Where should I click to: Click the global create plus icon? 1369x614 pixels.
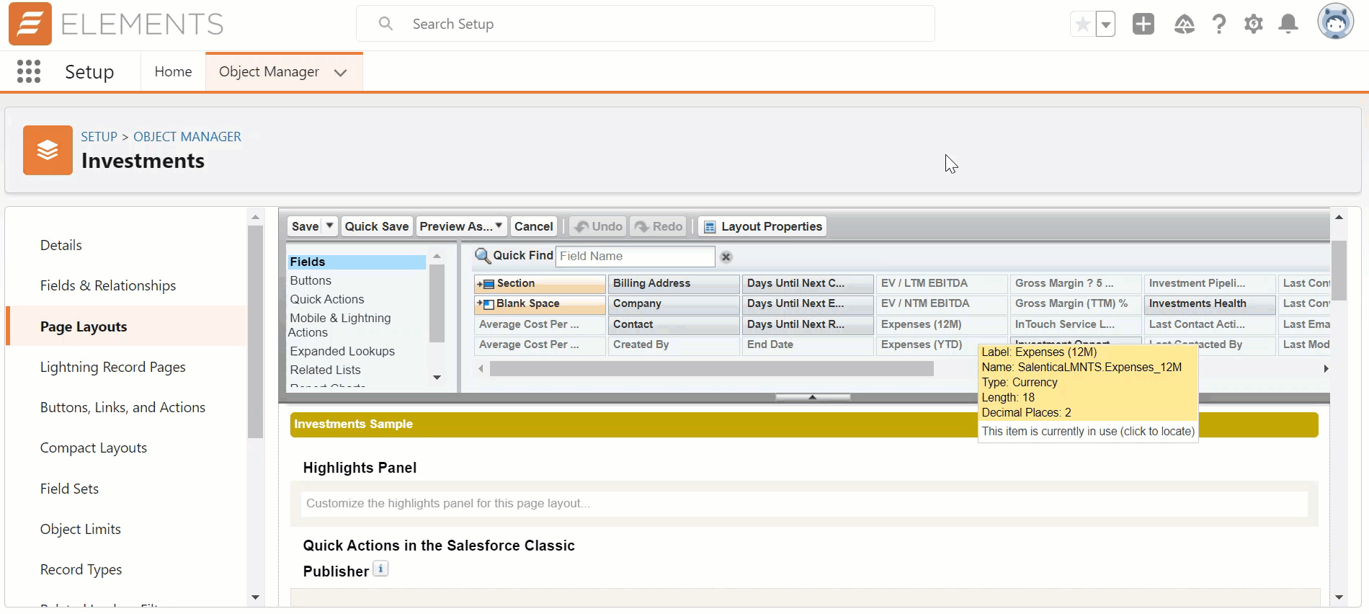click(x=1143, y=24)
